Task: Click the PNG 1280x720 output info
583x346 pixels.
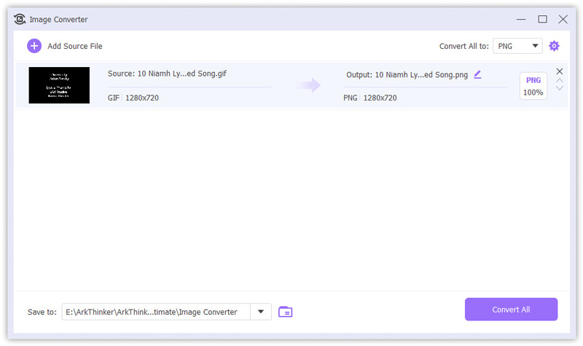Action: click(370, 98)
